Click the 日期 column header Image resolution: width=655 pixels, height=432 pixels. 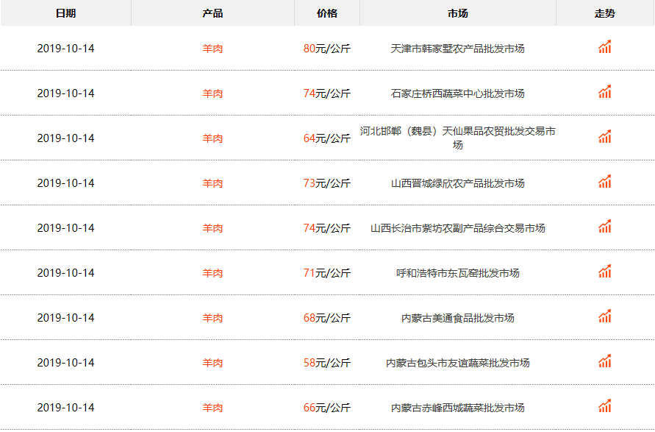click(x=65, y=13)
